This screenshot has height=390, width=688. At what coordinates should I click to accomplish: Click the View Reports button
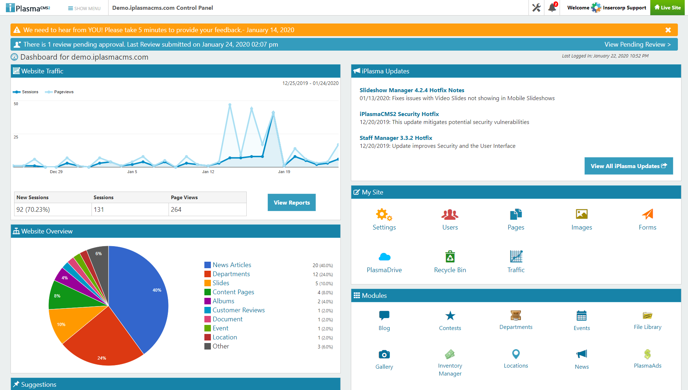click(292, 202)
